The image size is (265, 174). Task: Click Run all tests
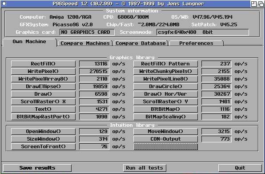tap(145, 168)
